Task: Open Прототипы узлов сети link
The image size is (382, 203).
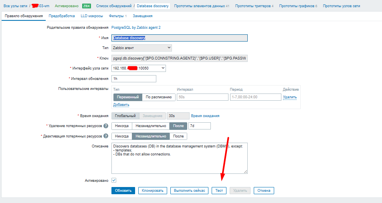Action: coord(342,6)
